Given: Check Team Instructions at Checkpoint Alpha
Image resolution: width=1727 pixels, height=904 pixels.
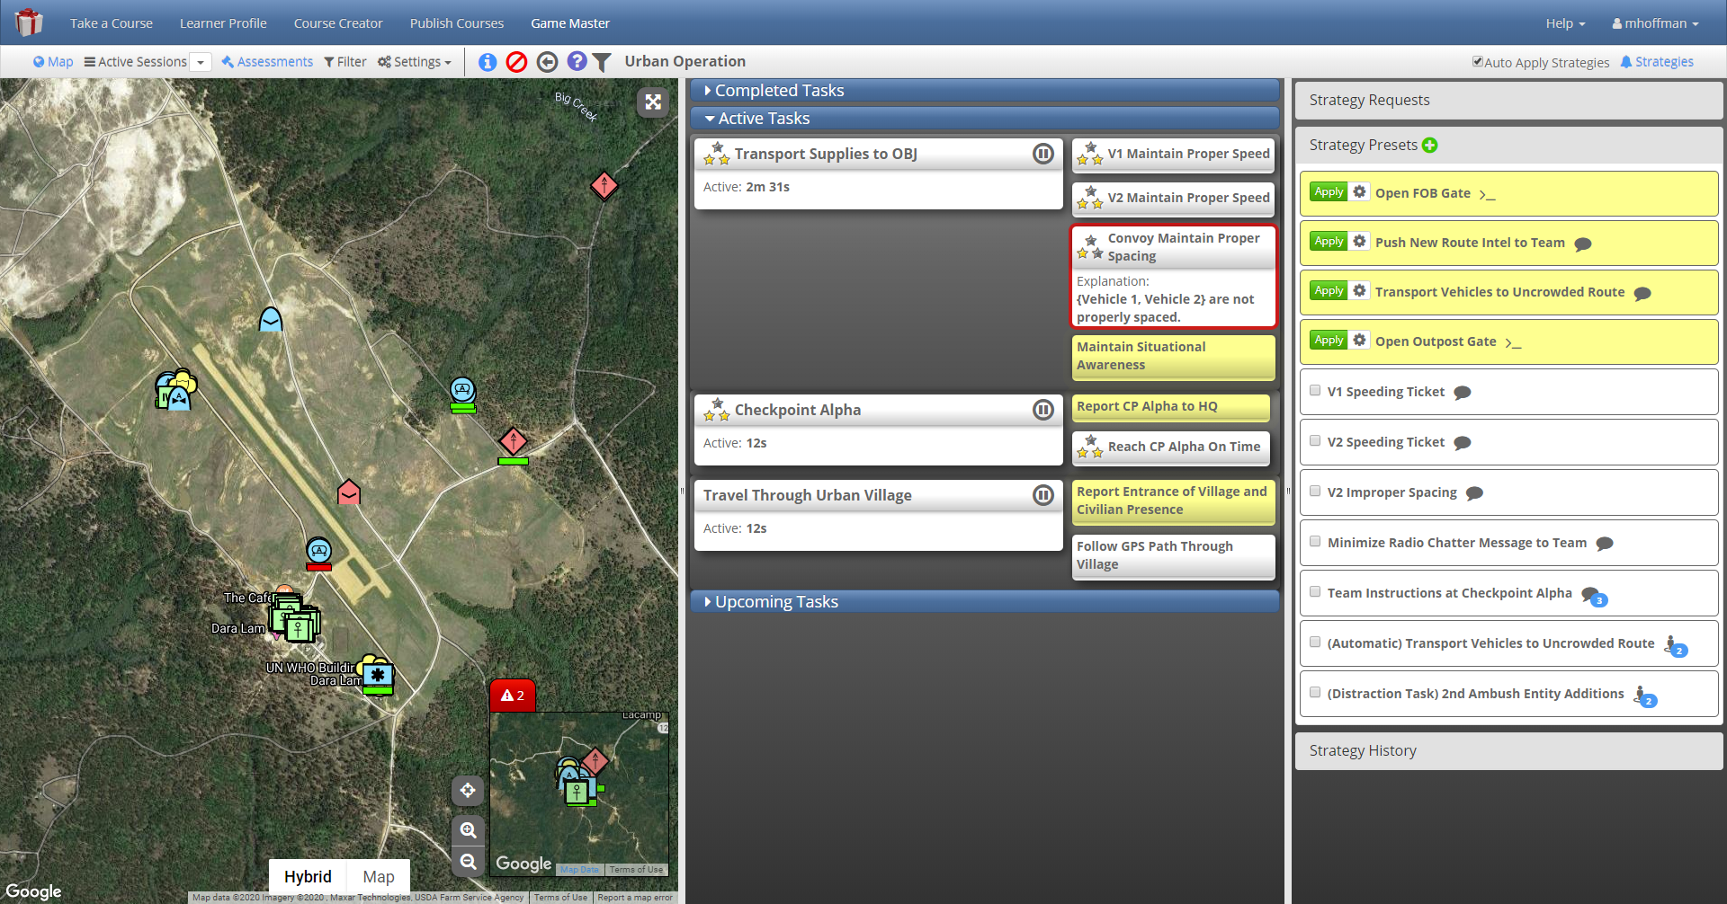Looking at the screenshot, I should point(1315,592).
